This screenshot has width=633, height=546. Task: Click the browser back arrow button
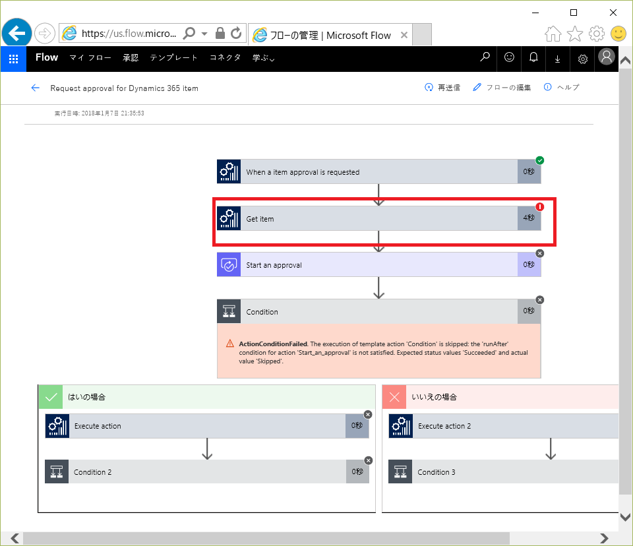[16, 33]
